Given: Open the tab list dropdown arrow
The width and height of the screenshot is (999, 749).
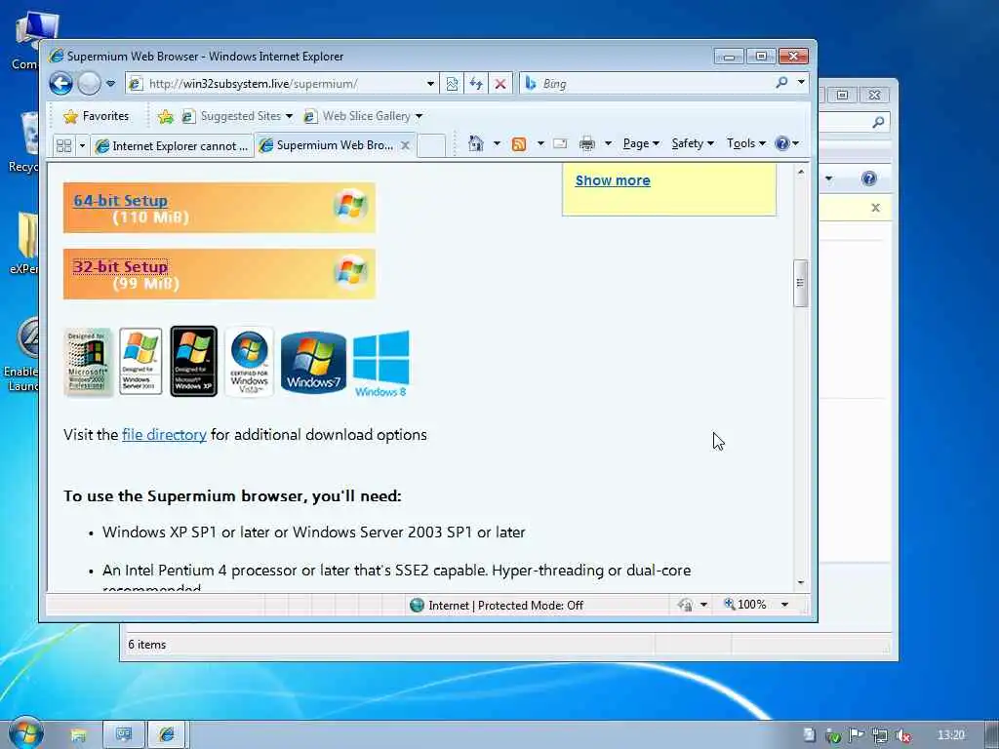Looking at the screenshot, I should pyautogui.click(x=82, y=146).
